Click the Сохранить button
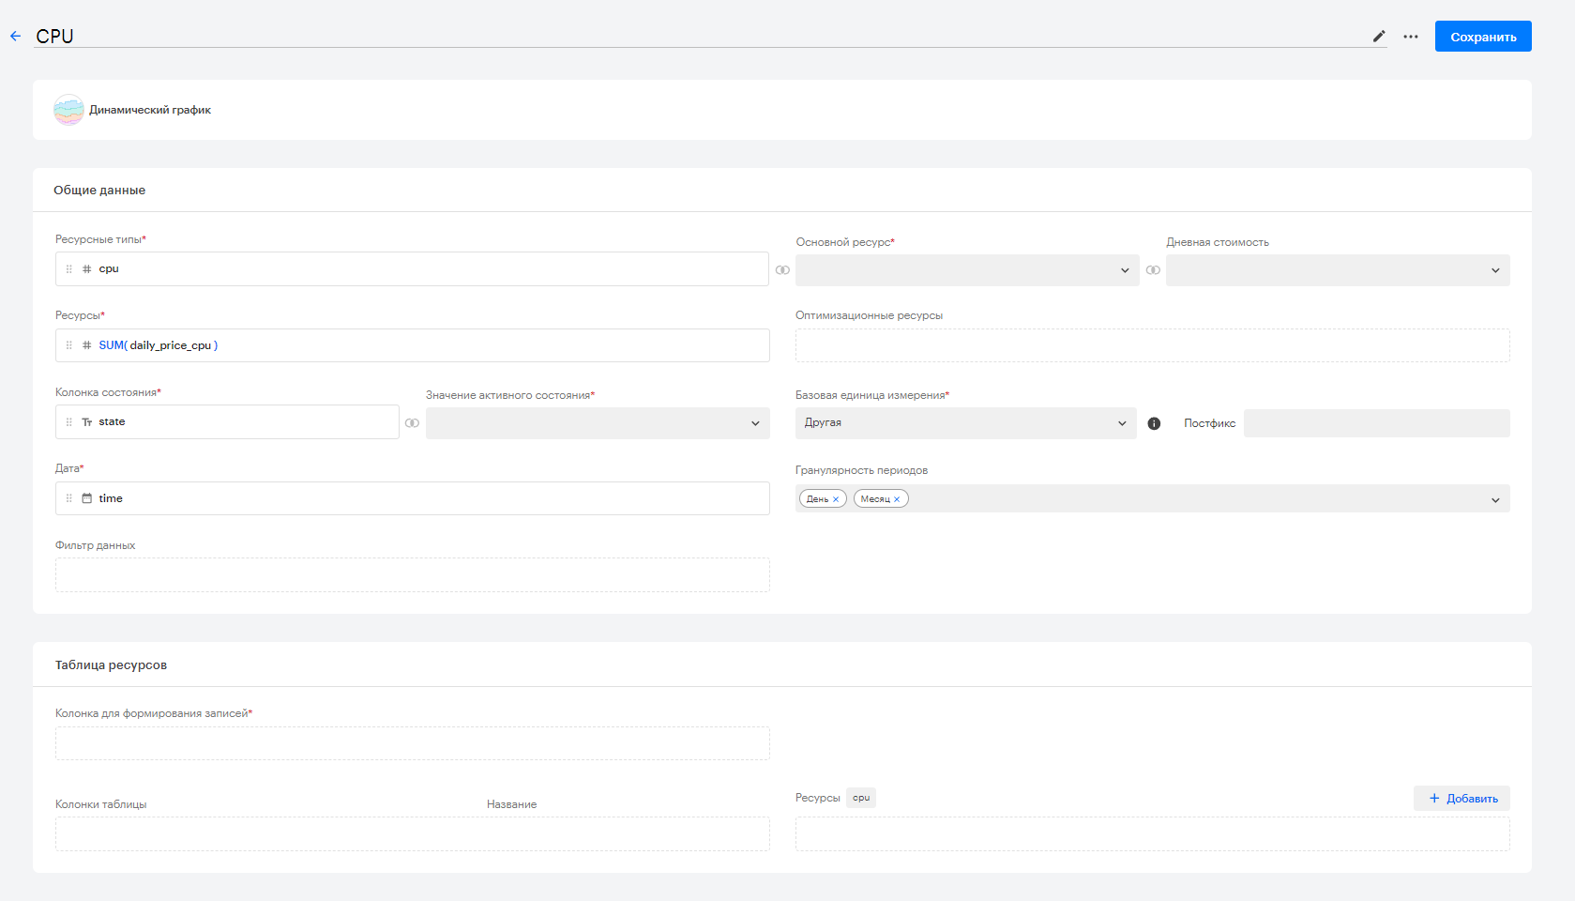Image resolution: width=1575 pixels, height=901 pixels. 1483,37
